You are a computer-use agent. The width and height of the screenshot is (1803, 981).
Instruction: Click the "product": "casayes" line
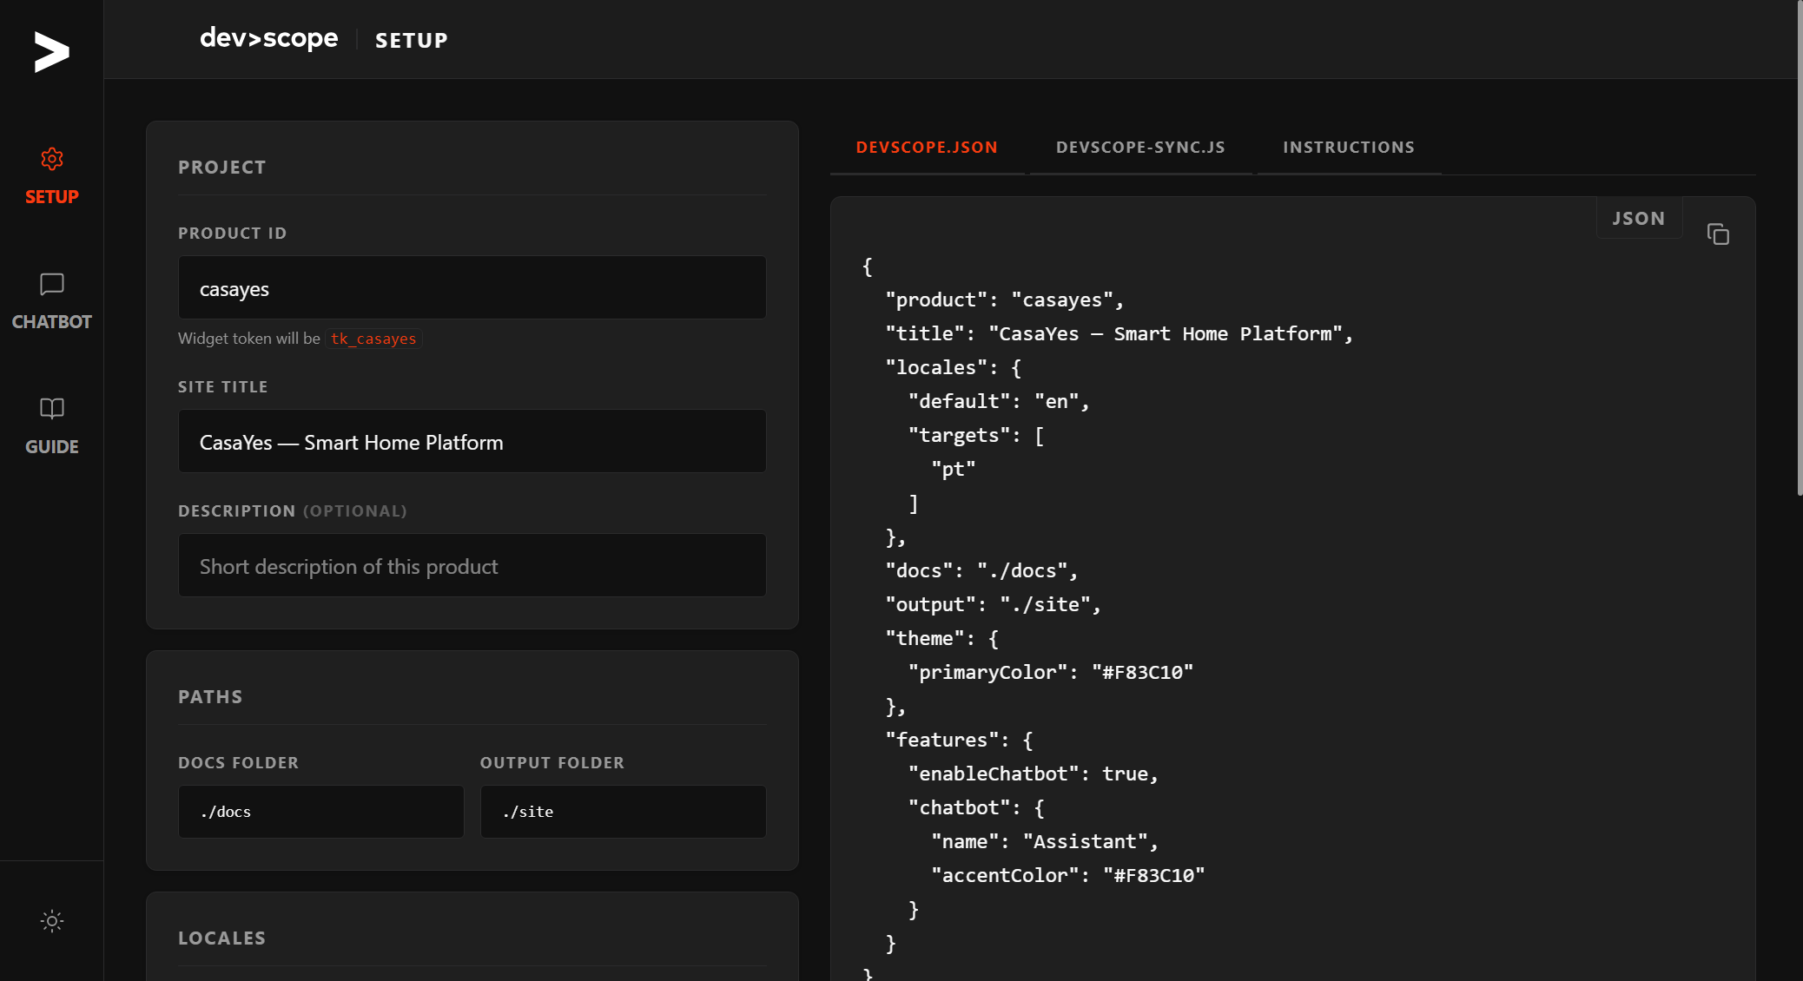[1005, 300]
